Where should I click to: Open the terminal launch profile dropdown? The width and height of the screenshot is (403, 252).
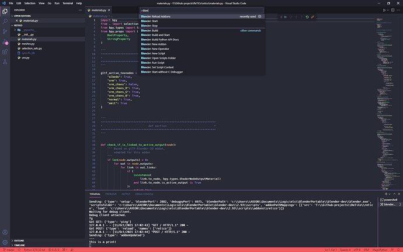point(390,194)
